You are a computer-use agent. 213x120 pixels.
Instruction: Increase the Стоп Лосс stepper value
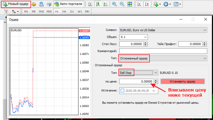click(x=145, y=43)
